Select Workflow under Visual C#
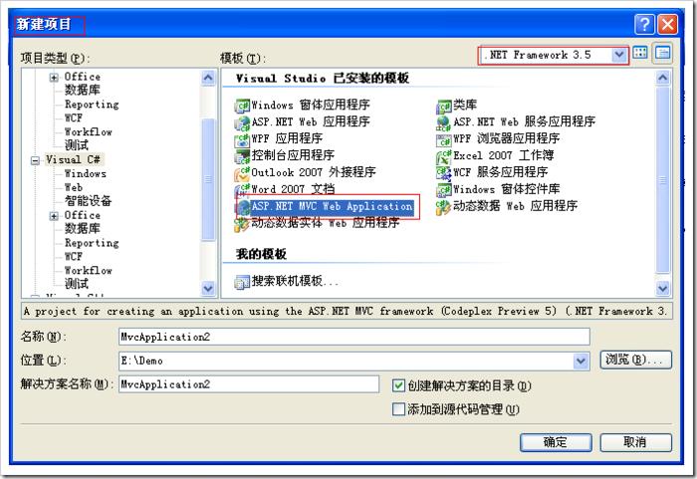Screen dimensions: 697x479 tap(88, 271)
